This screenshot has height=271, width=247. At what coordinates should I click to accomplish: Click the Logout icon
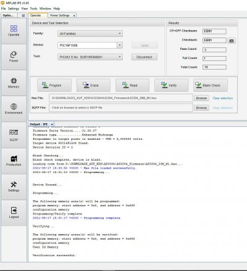(x=14, y=213)
